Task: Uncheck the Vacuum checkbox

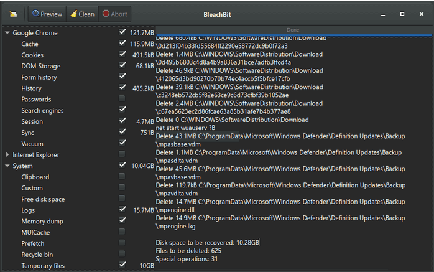Action: point(122,143)
